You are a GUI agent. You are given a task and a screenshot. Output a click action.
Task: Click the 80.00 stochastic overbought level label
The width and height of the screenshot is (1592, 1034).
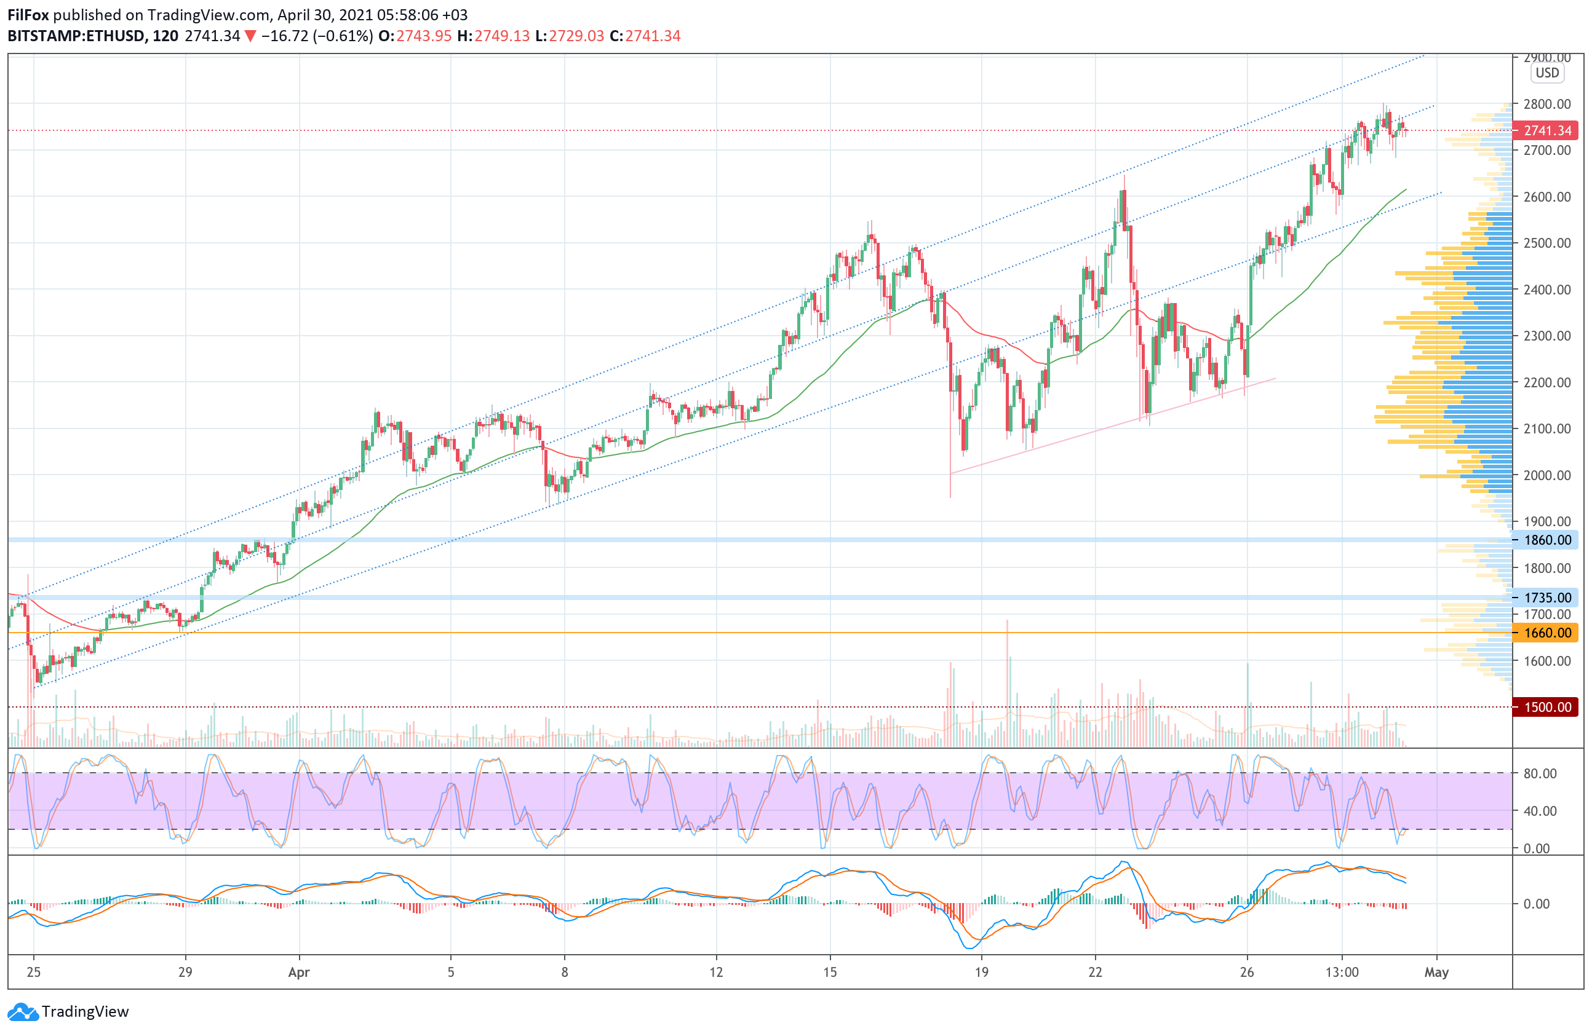(x=1540, y=773)
